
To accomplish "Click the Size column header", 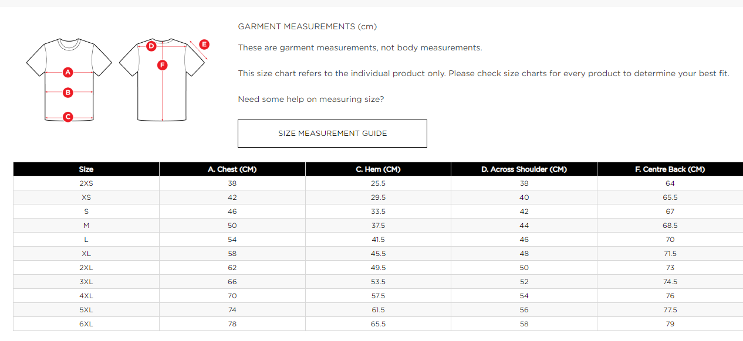I will click(86, 169).
